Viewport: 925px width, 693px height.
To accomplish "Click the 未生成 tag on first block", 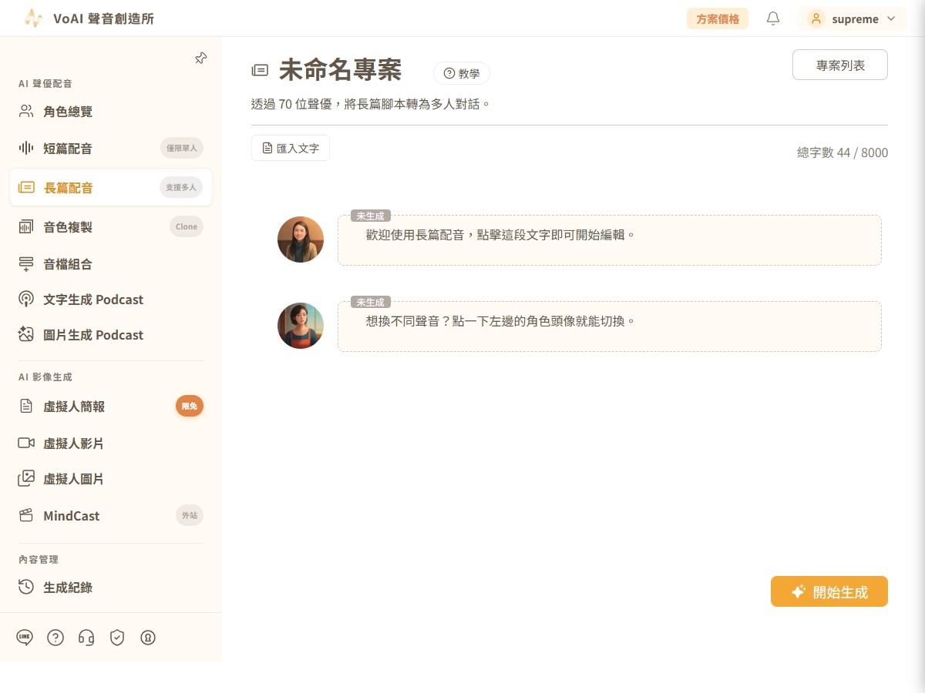I will 371,216.
